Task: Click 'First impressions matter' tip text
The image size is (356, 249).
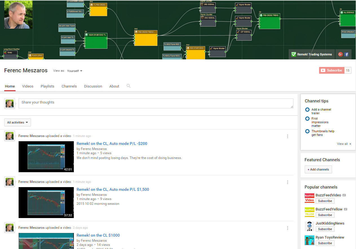Action: 320,122
